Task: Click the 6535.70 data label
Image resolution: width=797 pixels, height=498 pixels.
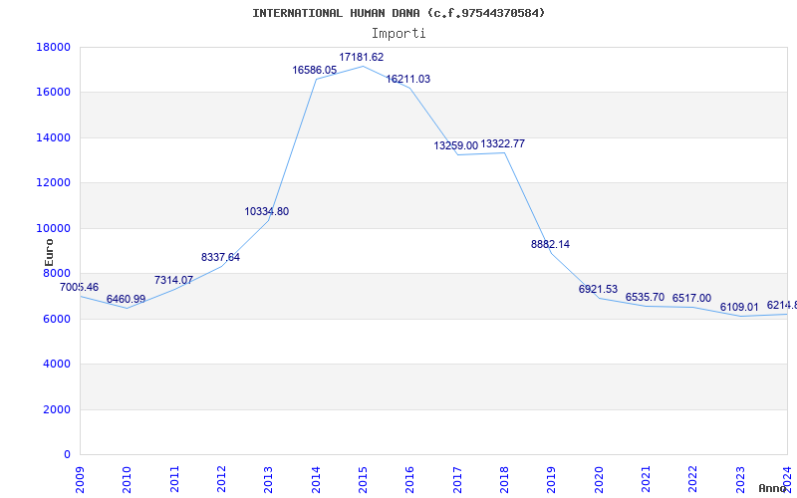Action: (645, 297)
